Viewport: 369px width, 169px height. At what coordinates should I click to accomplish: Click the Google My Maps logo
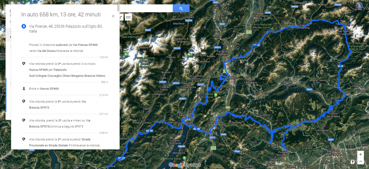[x=184, y=165]
